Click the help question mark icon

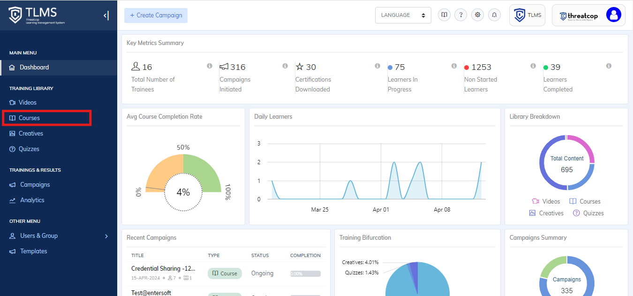[x=461, y=15]
